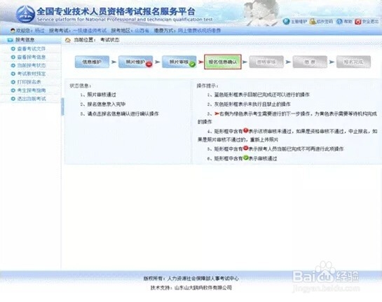Click the 修改密码 change password link
This screenshot has width=382, height=302.
(x=325, y=22)
